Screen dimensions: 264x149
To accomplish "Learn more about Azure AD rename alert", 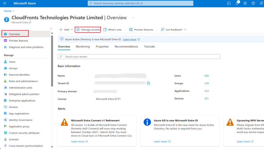I will [x=162, y=142].
